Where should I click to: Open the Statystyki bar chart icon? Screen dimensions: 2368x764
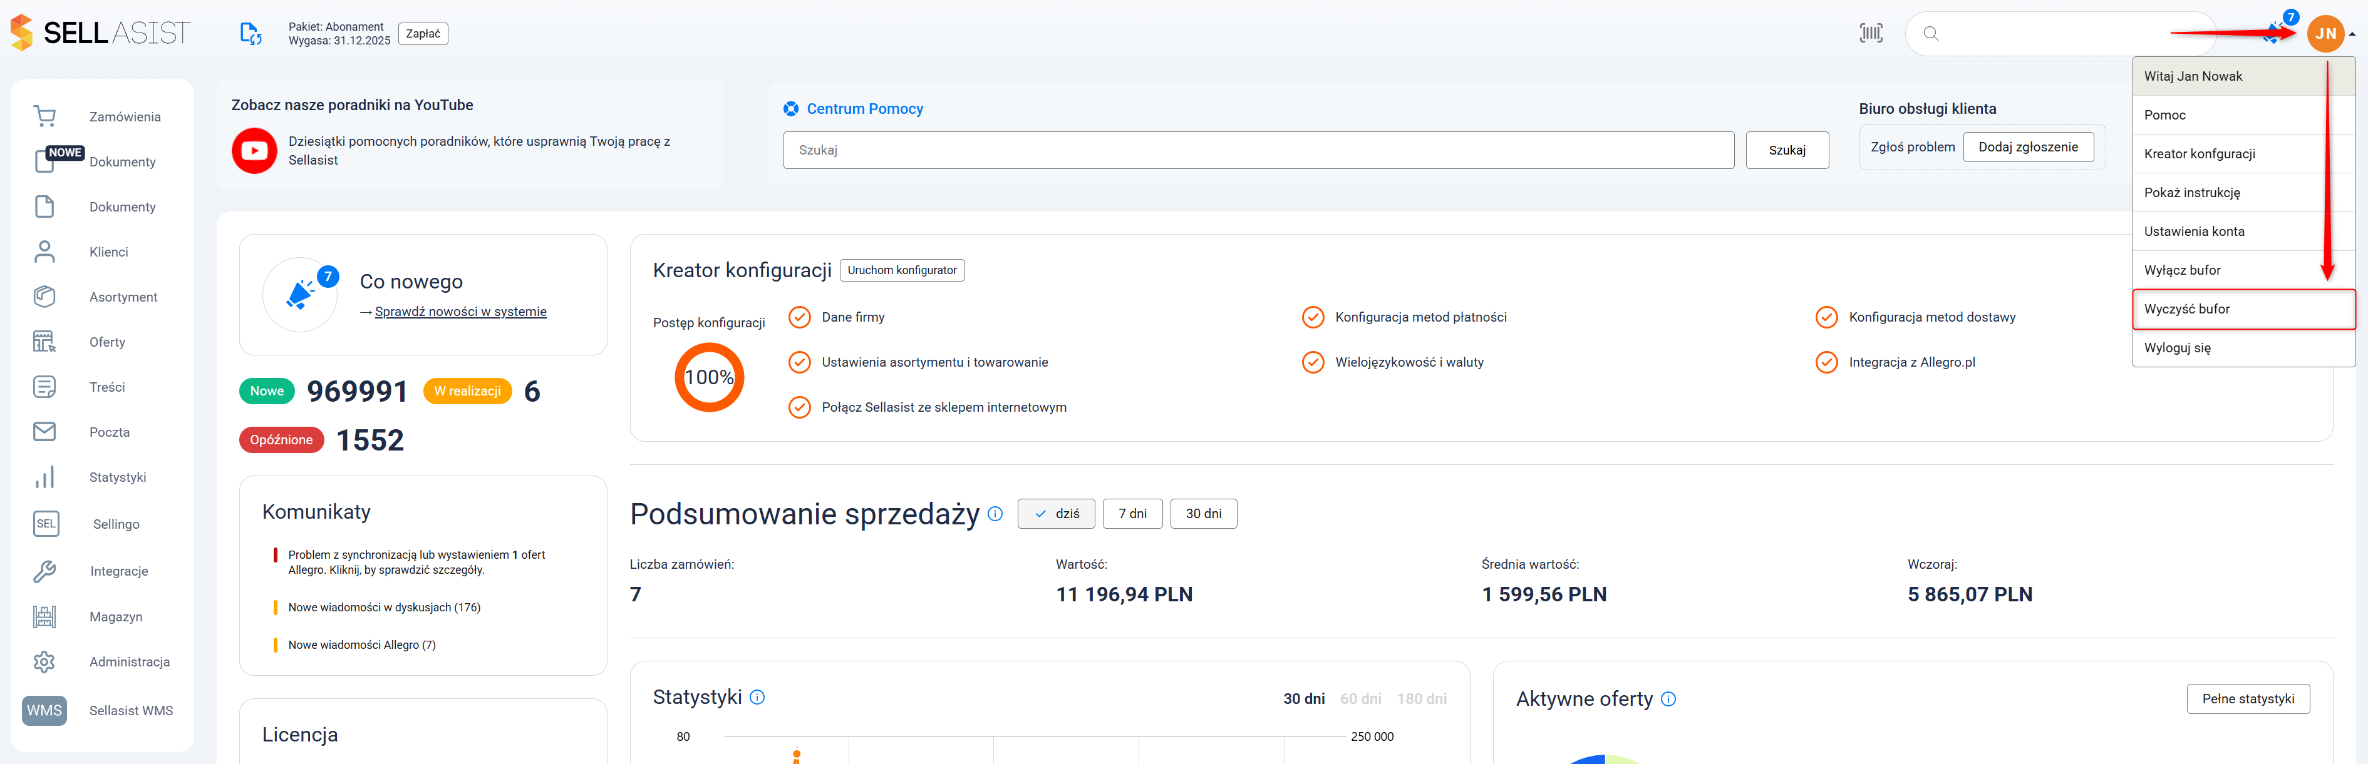pos(44,477)
